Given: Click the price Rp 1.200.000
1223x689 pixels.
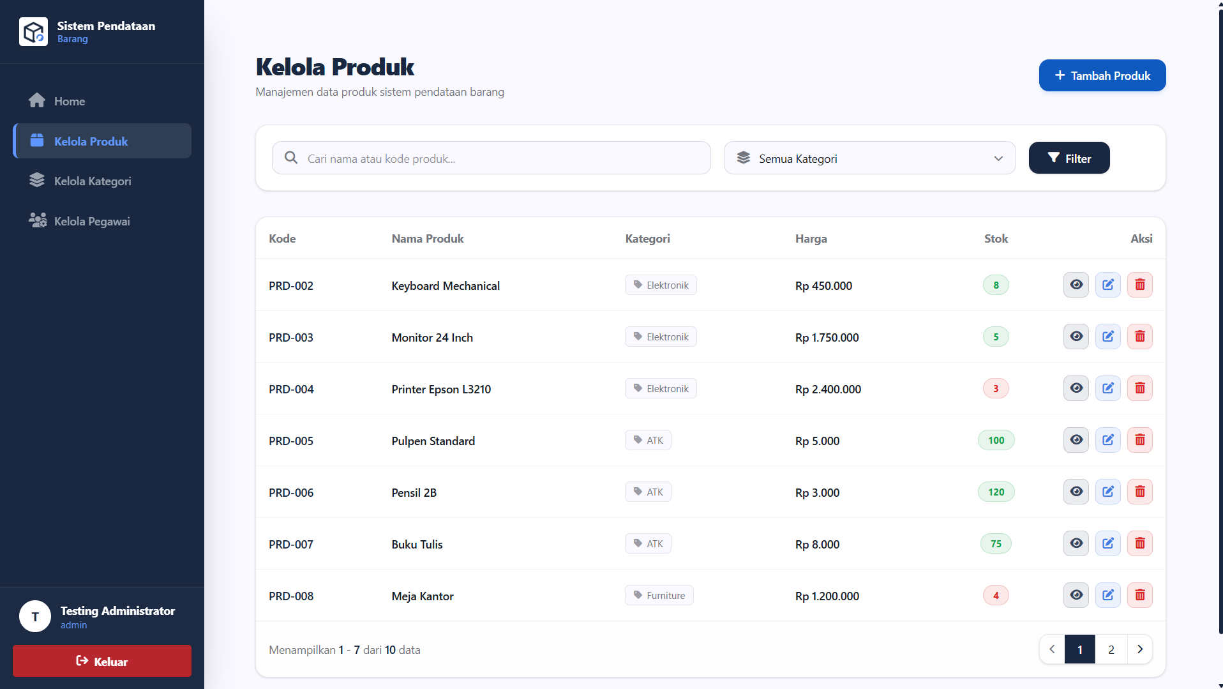Looking at the screenshot, I should [827, 596].
